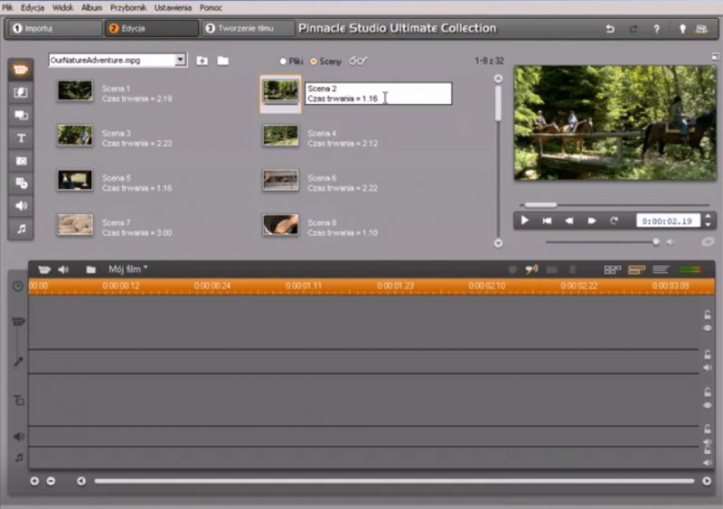This screenshot has height=509, width=723.
Task: Open the Transitions album tab icon
Action: point(21,93)
